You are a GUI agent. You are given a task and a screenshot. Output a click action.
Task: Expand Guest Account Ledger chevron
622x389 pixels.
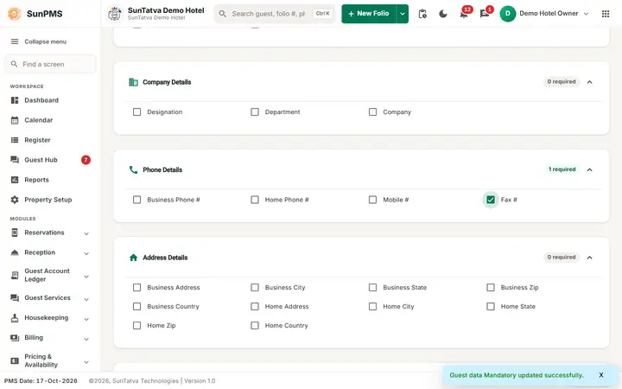pos(86,277)
